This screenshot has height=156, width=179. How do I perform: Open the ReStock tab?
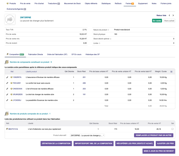[x=118, y=4]
